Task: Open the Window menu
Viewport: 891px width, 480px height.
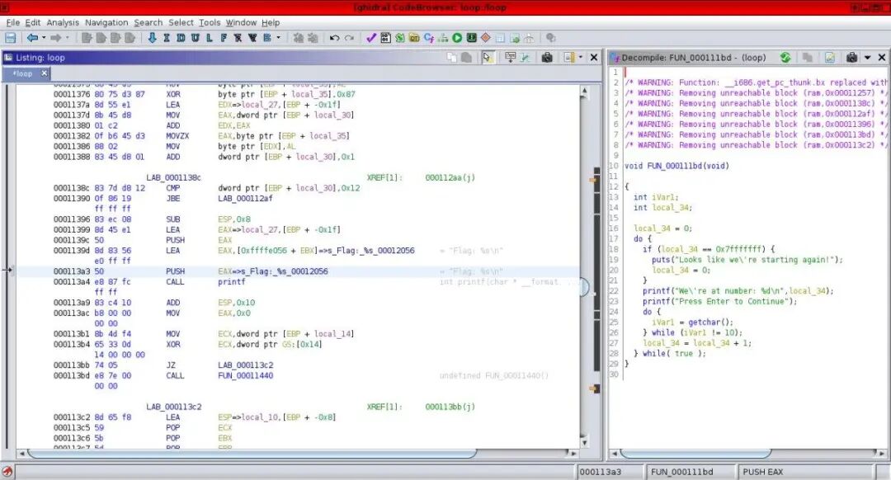Action: [241, 22]
